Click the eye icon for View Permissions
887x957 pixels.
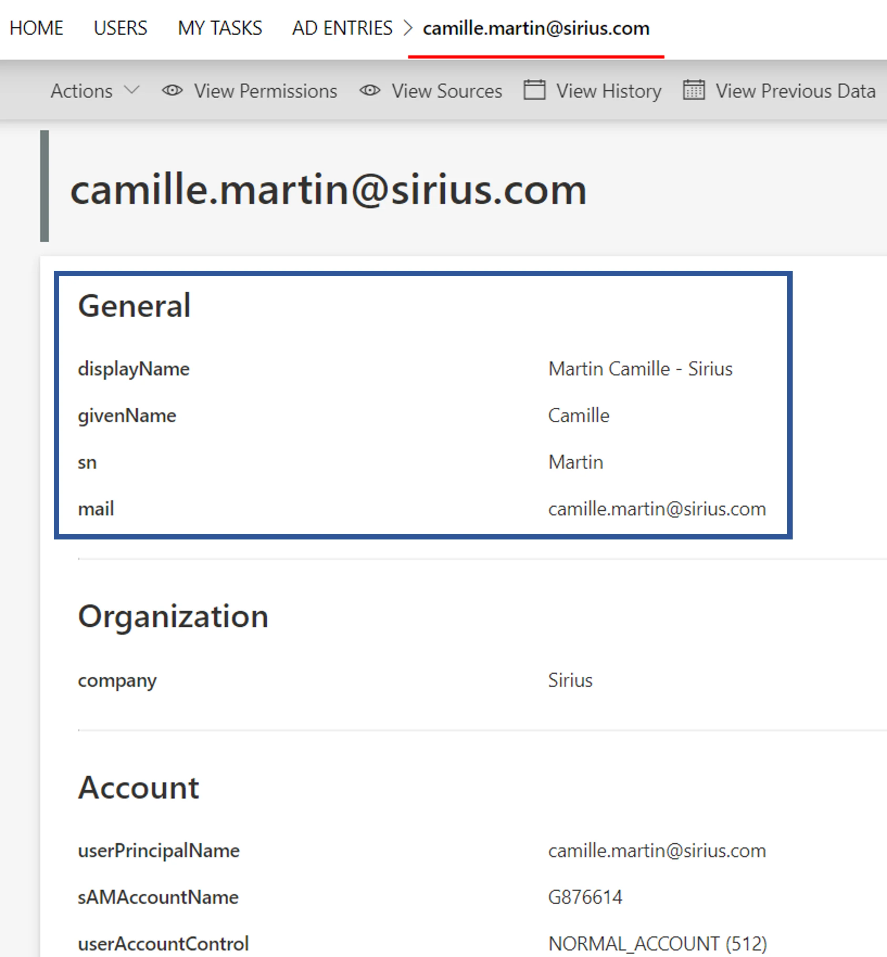(x=172, y=90)
